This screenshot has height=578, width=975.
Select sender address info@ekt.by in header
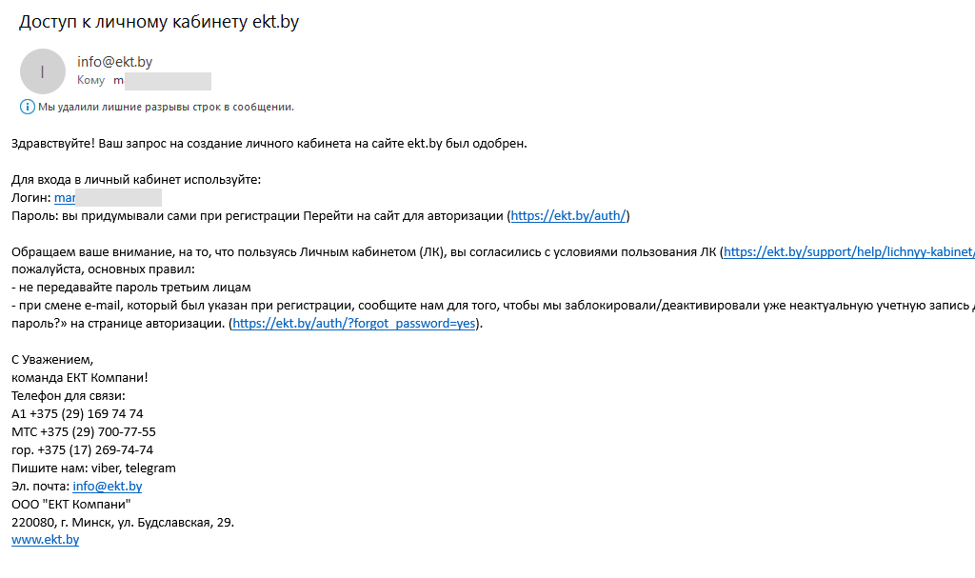(114, 62)
